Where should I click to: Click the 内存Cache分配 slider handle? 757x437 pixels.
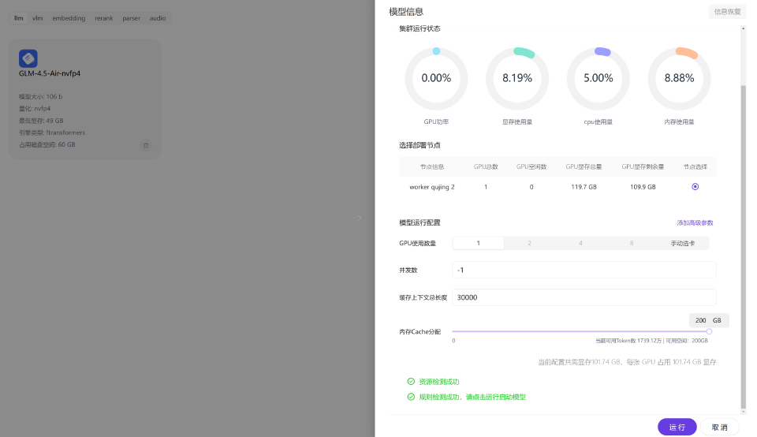(x=709, y=331)
